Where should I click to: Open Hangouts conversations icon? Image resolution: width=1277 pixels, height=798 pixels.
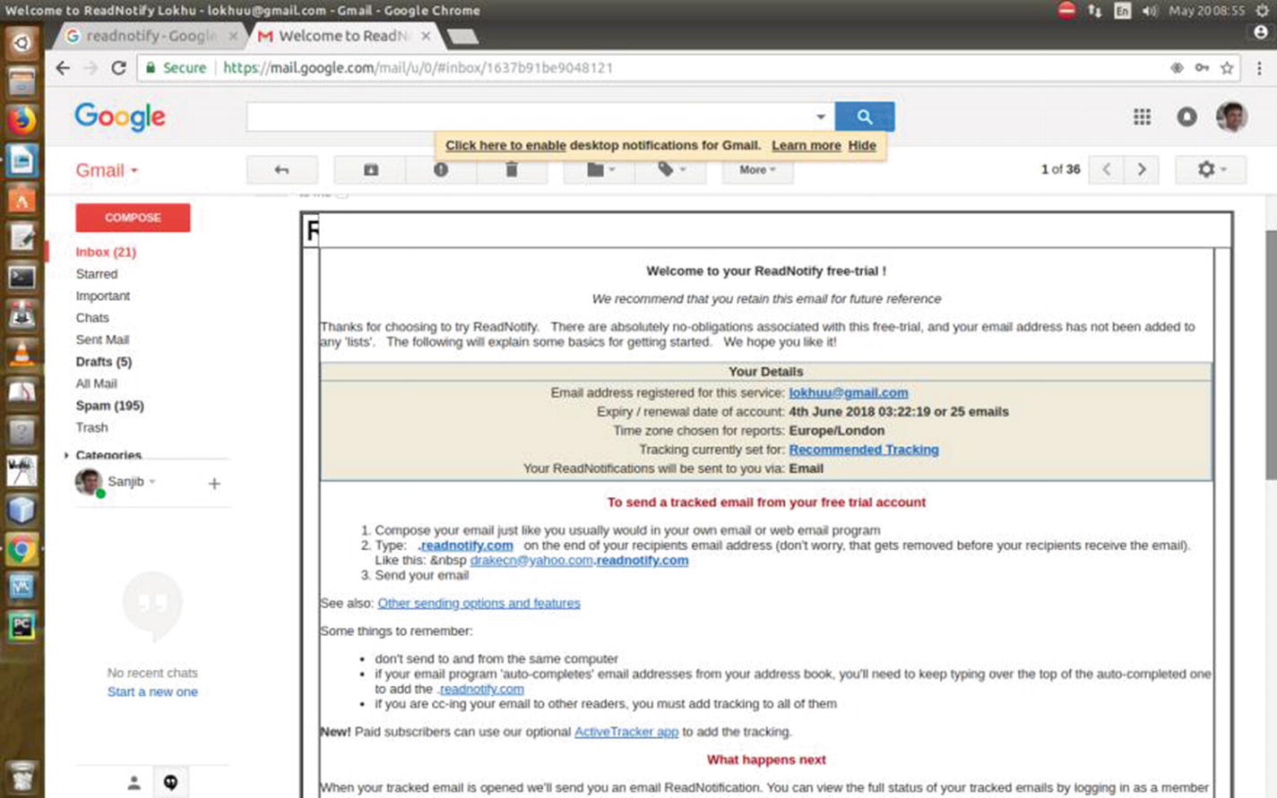pyautogui.click(x=170, y=783)
